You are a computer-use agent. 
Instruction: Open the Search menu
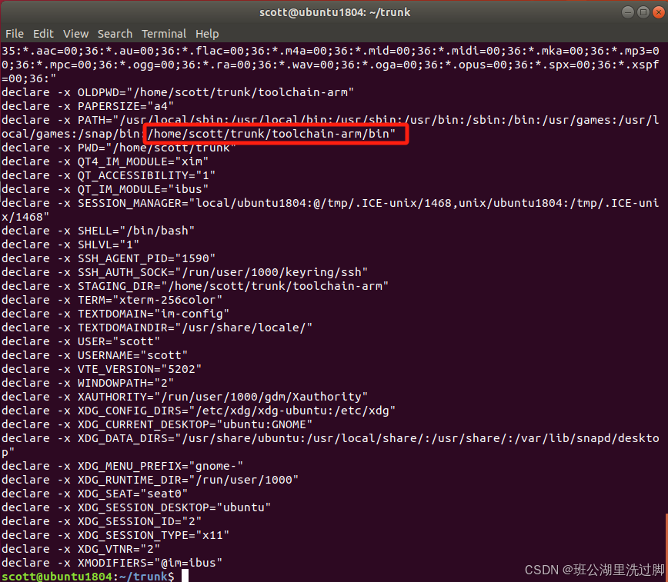[x=115, y=33]
